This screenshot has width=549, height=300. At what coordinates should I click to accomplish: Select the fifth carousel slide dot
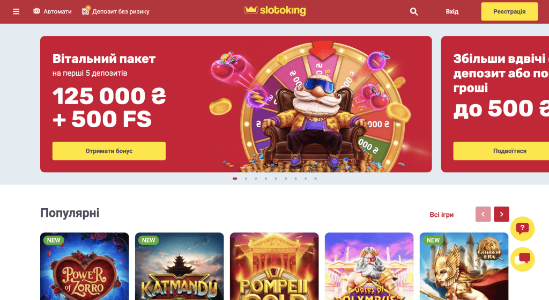coord(276,179)
